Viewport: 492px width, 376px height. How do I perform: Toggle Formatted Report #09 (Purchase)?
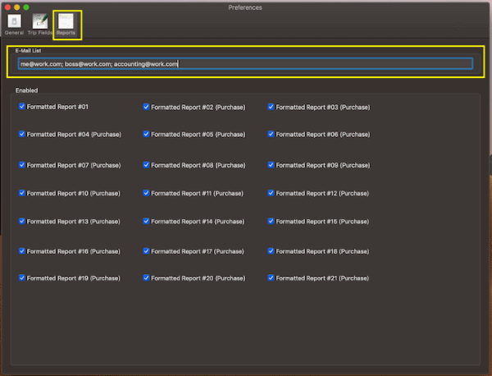(x=271, y=165)
